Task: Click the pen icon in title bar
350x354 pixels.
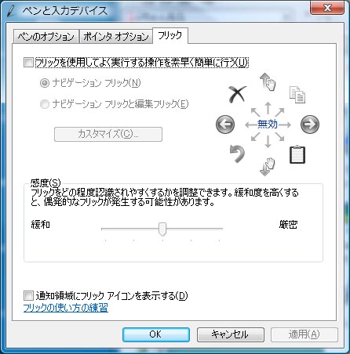Action: click(x=12, y=11)
